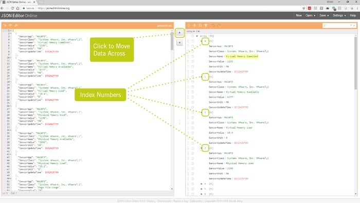Fold the code block at line 2
360x203 pixels.
(x=11, y=33)
